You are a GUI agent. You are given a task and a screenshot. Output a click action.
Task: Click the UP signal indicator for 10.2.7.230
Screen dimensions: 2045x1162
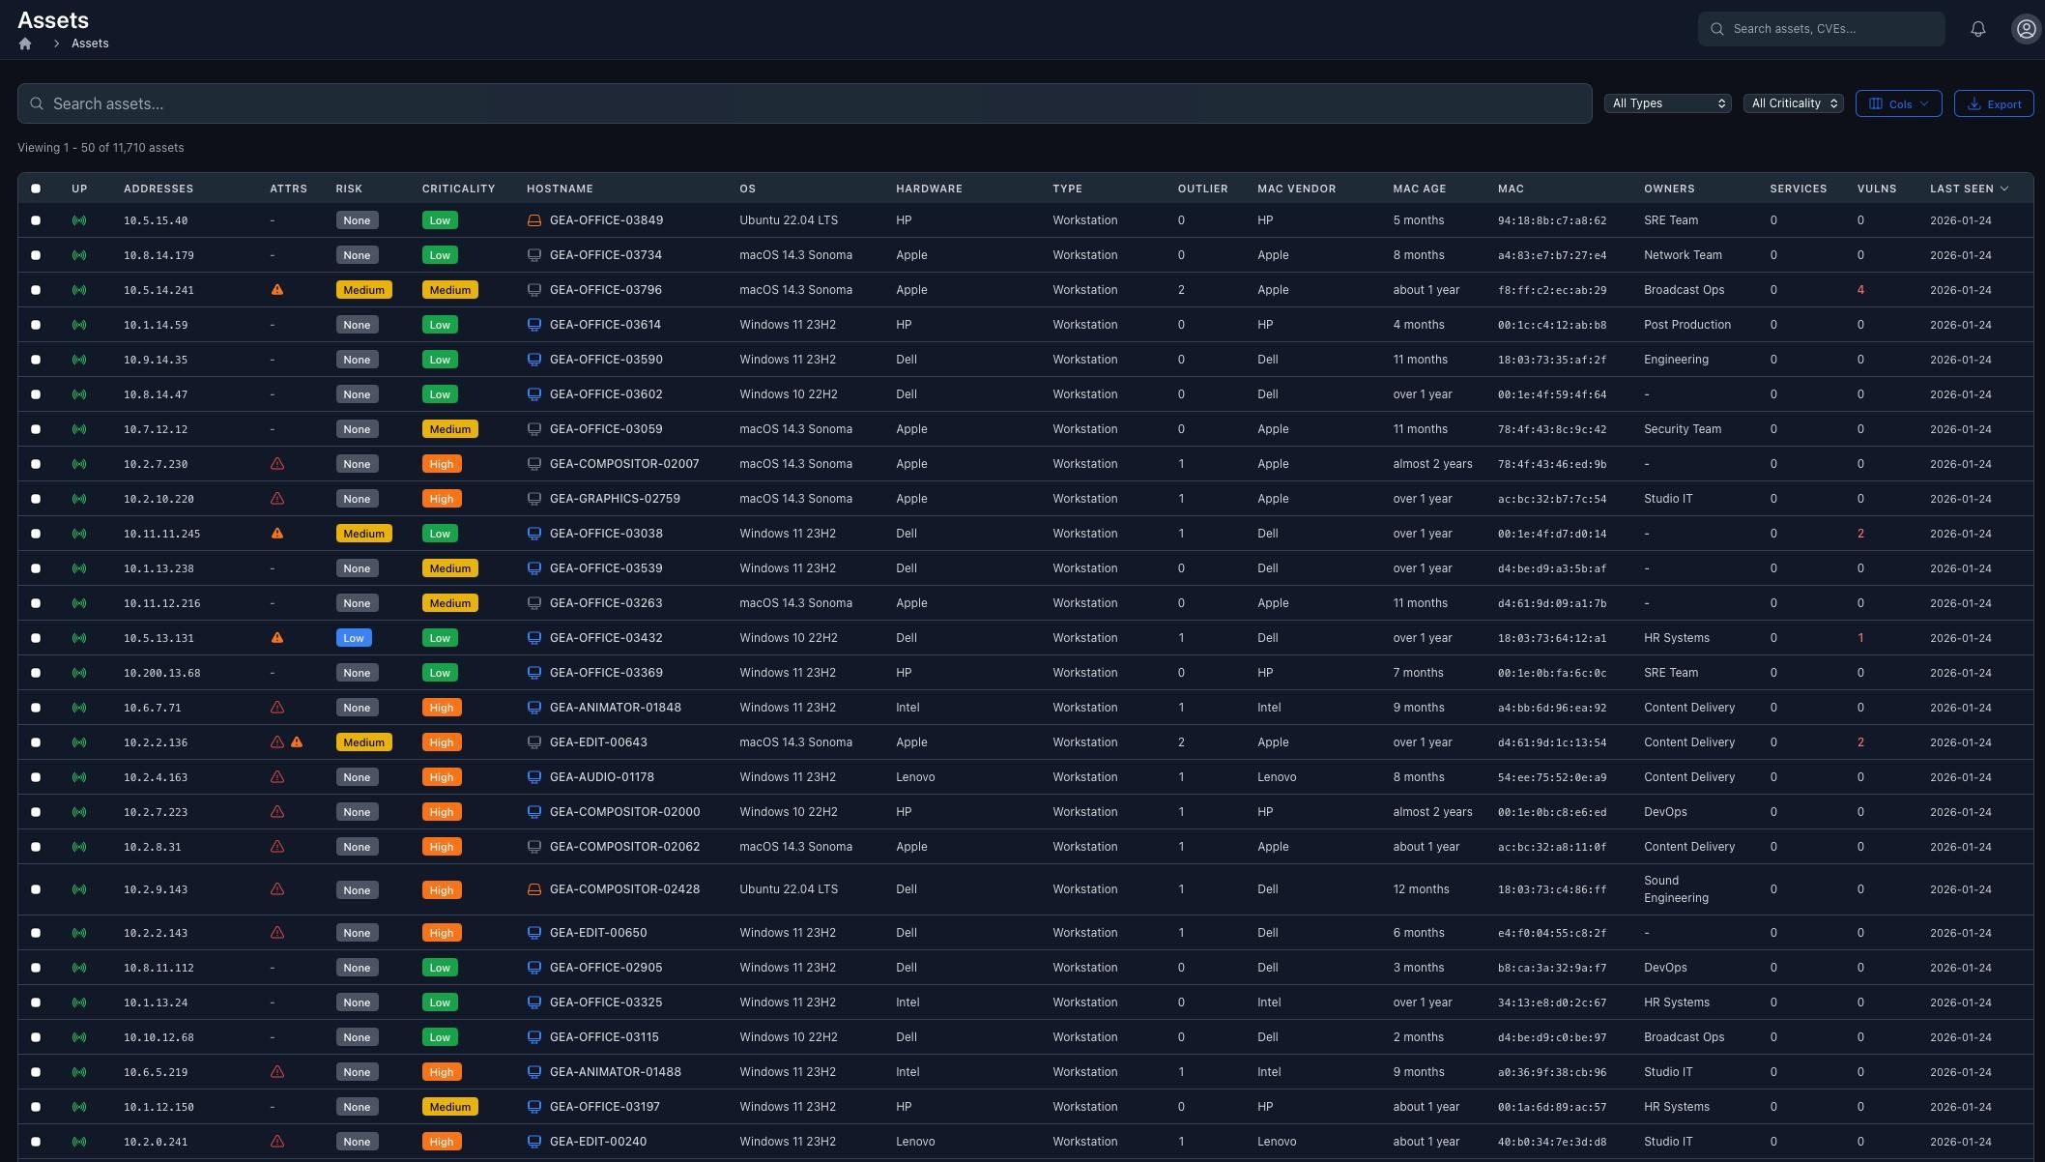(79, 464)
